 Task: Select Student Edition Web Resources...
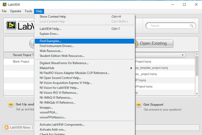84,56
